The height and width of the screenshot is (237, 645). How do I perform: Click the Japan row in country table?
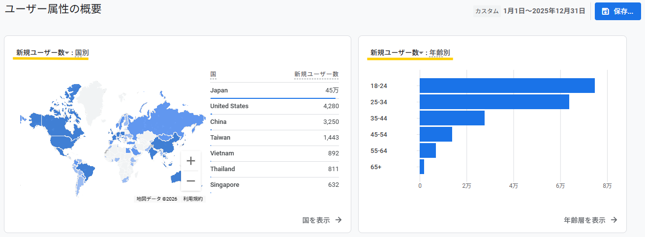(274, 90)
